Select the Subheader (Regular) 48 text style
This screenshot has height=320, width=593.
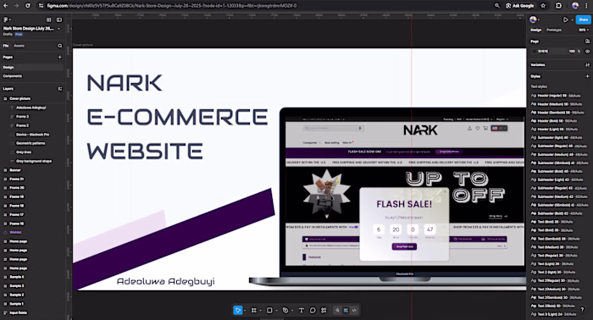point(559,146)
